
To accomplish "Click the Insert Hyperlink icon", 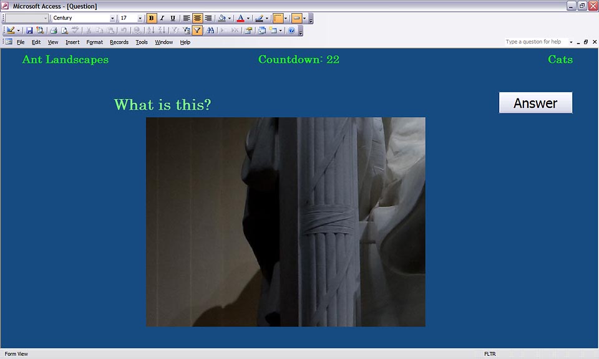I will [x=137, y=30].
